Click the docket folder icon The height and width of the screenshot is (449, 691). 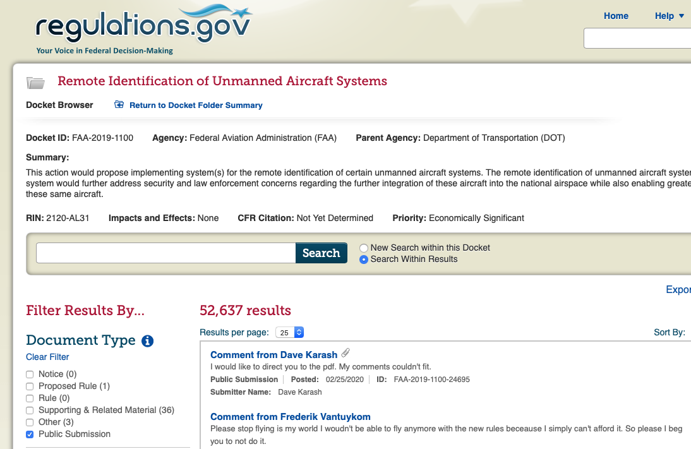click(x=35, y=82)
